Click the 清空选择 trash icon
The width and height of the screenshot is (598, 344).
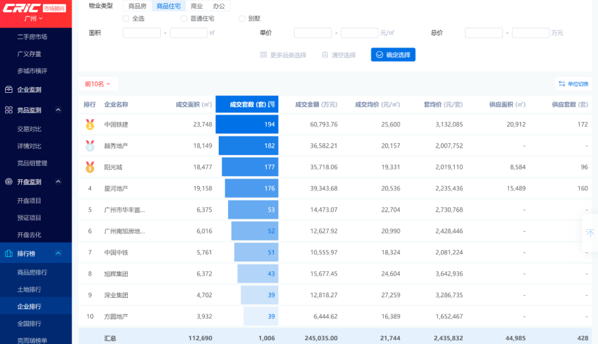coord(325,55)
